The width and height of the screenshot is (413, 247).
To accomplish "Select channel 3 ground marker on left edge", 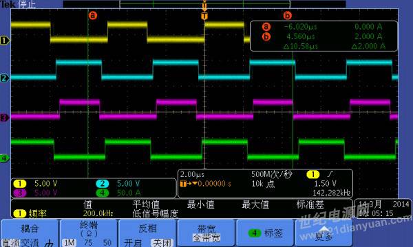I will point(5,117).
